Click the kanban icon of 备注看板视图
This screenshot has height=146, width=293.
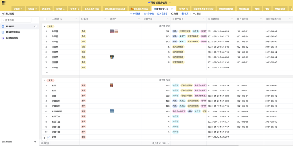click(x=3, y=38)
